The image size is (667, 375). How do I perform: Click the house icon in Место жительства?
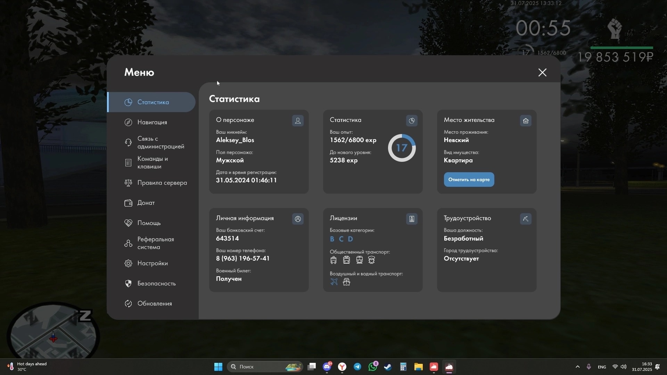pos(526,120)
